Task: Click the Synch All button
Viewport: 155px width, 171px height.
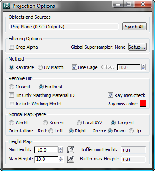Action: point(134,27)
